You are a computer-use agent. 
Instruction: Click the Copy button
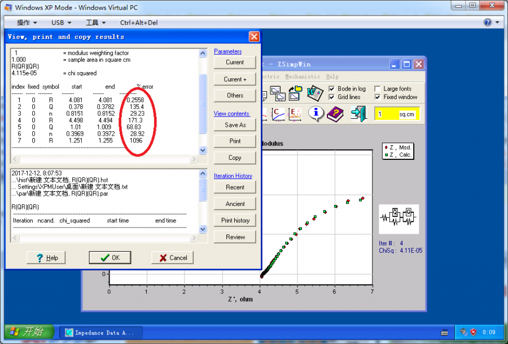235,158
